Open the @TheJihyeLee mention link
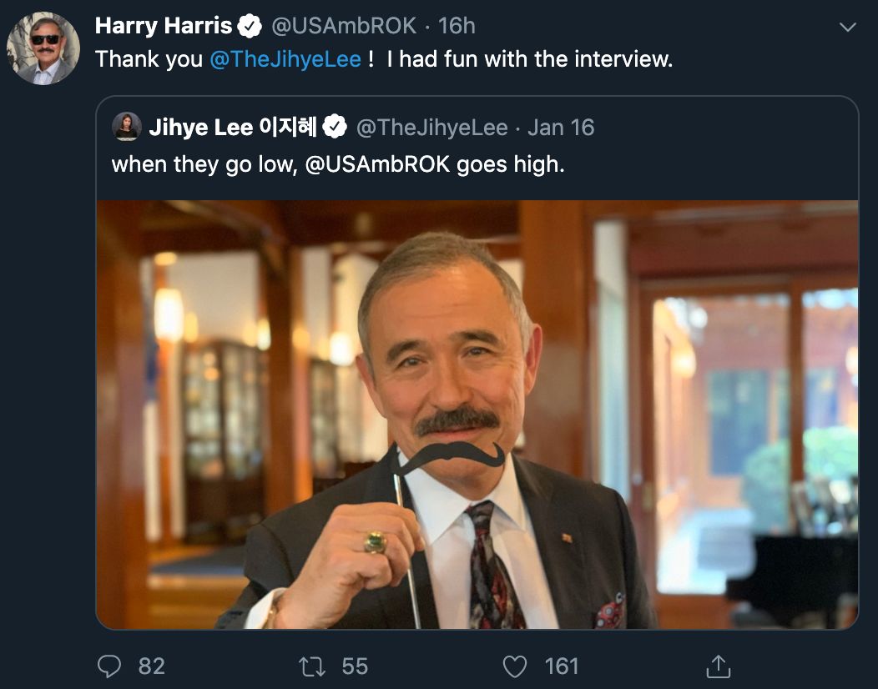The height and width of the screenshot is (689, 878). coord(285,59)
